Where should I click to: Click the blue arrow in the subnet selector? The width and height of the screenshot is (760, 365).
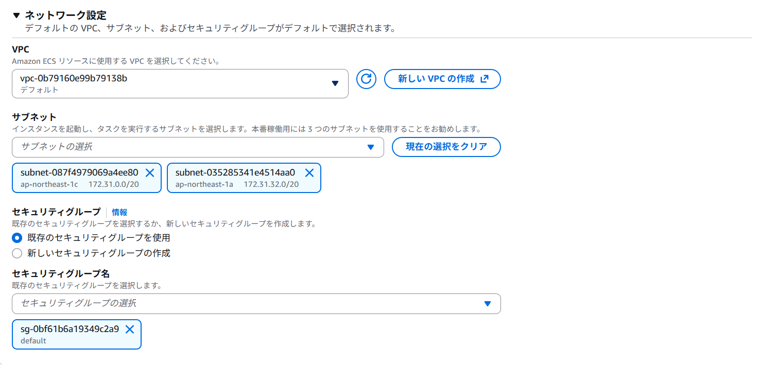click(371, 147)
